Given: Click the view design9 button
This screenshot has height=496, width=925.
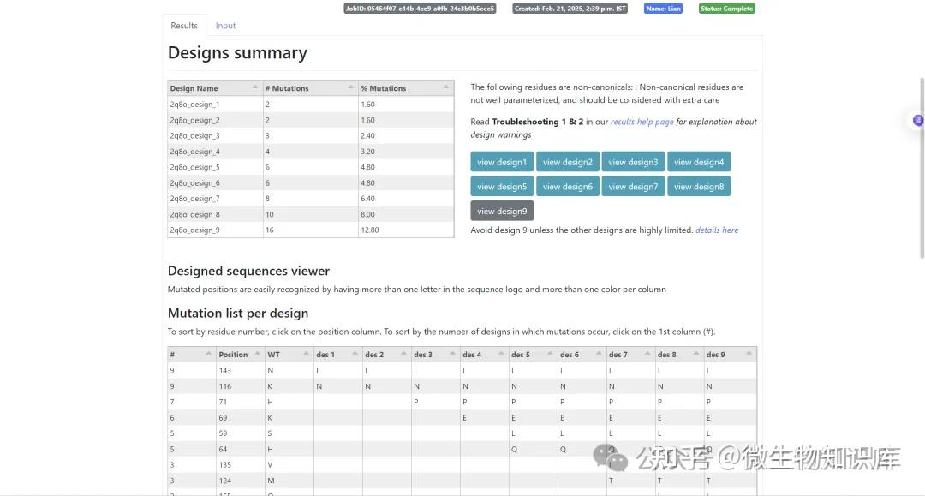Looking at the screenshot, I should point(502,210).
